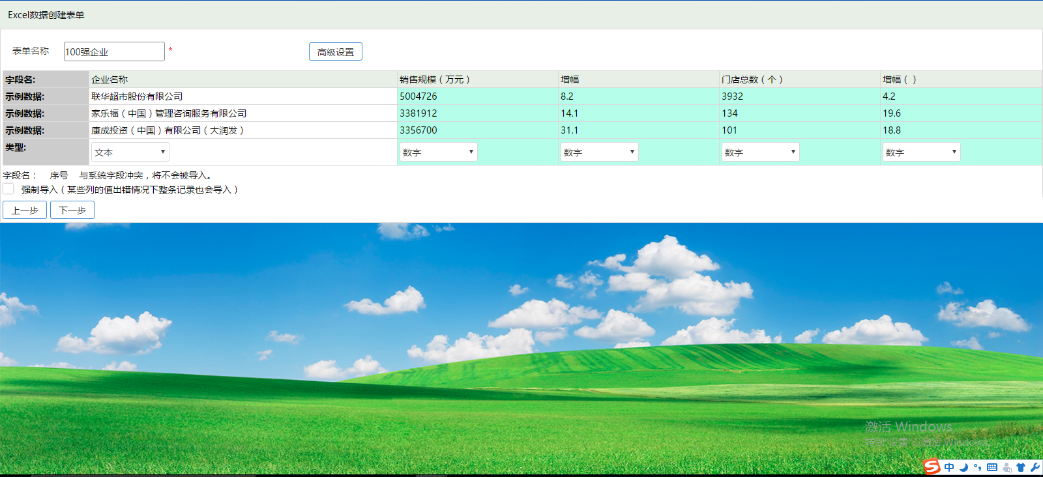Click sample value 14.1
This screenshot has width=1043, height=477.
(x=570, y=113)
